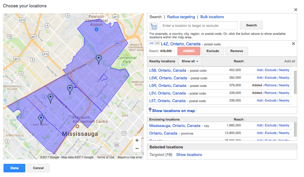This screenshot has width=304, height=177.
Task: Open Ontario, Canada province link
Action: point(163,133)
